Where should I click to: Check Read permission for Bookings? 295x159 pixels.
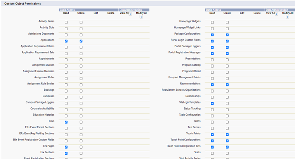pos(66,91)
